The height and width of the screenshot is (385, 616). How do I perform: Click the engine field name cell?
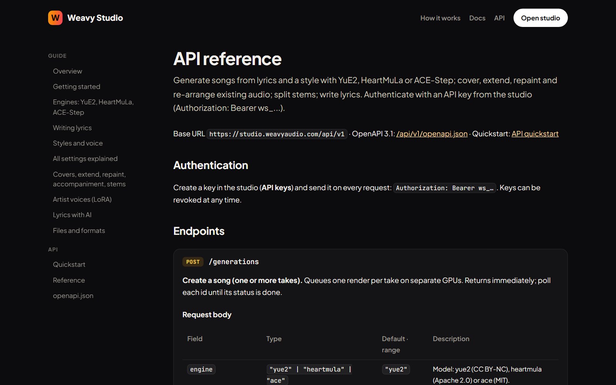(x=201, y=369)
